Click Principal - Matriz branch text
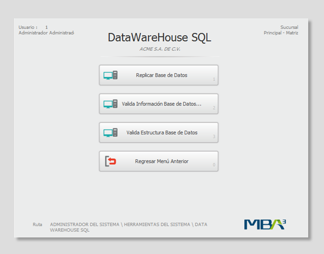Screen dimensions: 324x254 pyautogui.click(x=281, y=33)
